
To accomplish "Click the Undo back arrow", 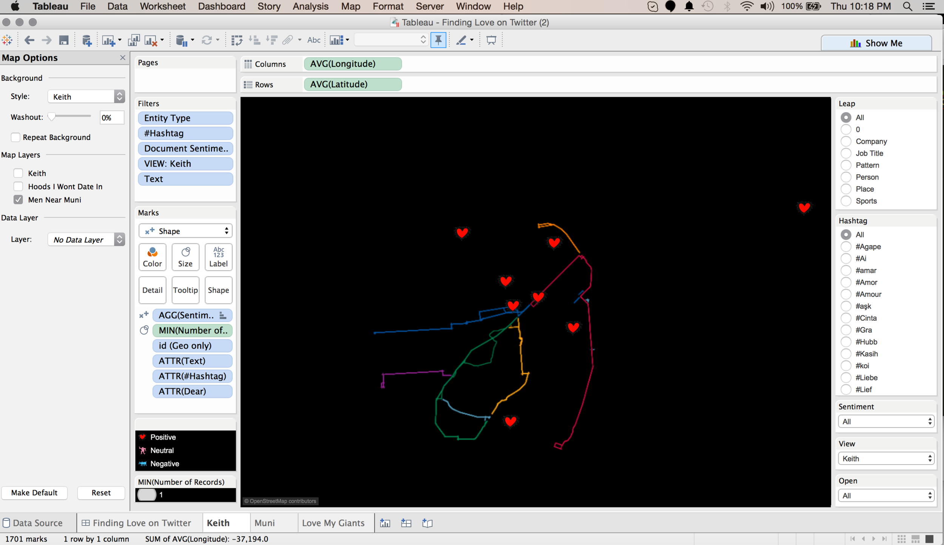I will [29, 40].
